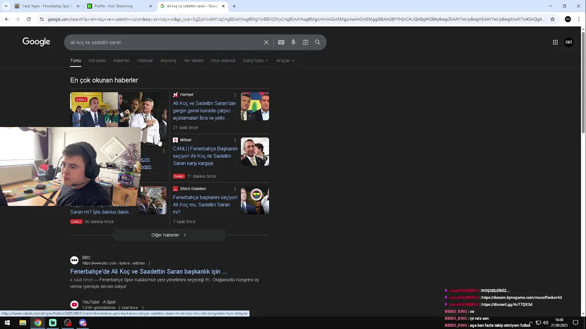The image size is (586, 329).
Task: Click inside the Google search box
Action: (165, 42)
